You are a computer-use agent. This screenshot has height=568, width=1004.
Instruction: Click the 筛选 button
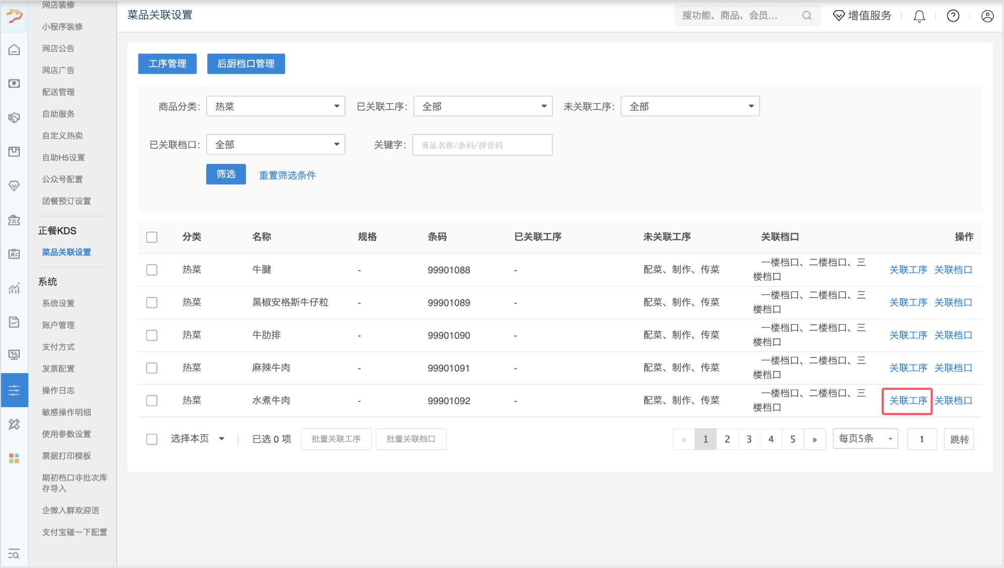(x=226, y=174)
